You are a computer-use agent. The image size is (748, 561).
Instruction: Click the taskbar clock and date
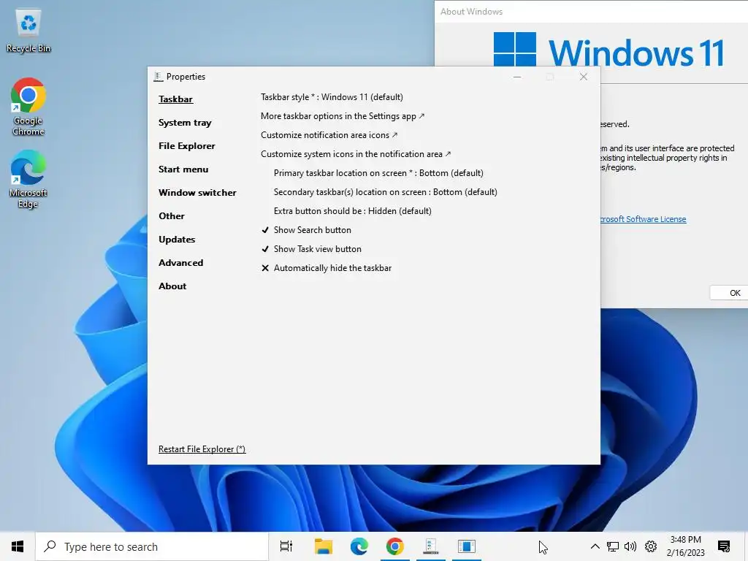(685, 546)
